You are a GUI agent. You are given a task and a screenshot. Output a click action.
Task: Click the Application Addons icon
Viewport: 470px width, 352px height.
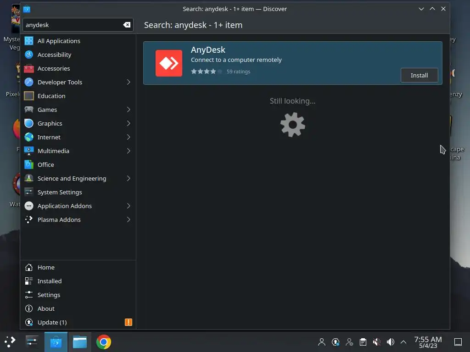tap(29, 206)
